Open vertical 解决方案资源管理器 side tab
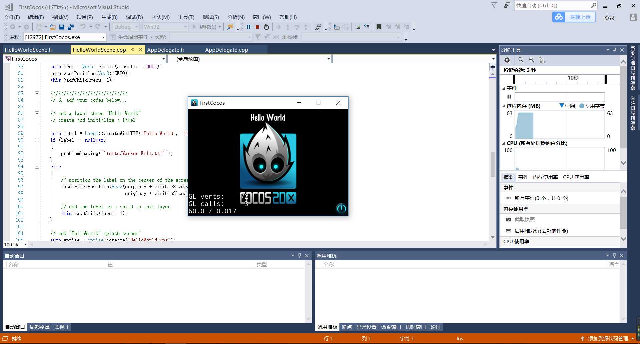Viewport: 640px width, 344px height. click(633, 68)
